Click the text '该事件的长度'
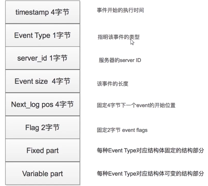 [112, 84]
